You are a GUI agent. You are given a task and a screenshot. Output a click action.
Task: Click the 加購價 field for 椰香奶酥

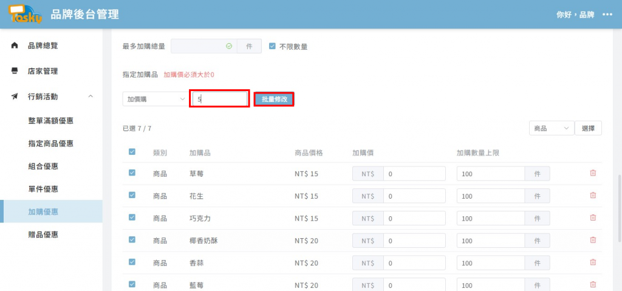pos(414,240)
